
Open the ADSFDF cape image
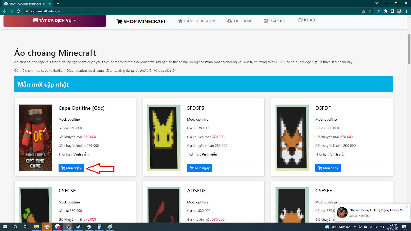[x=164, y=205]
